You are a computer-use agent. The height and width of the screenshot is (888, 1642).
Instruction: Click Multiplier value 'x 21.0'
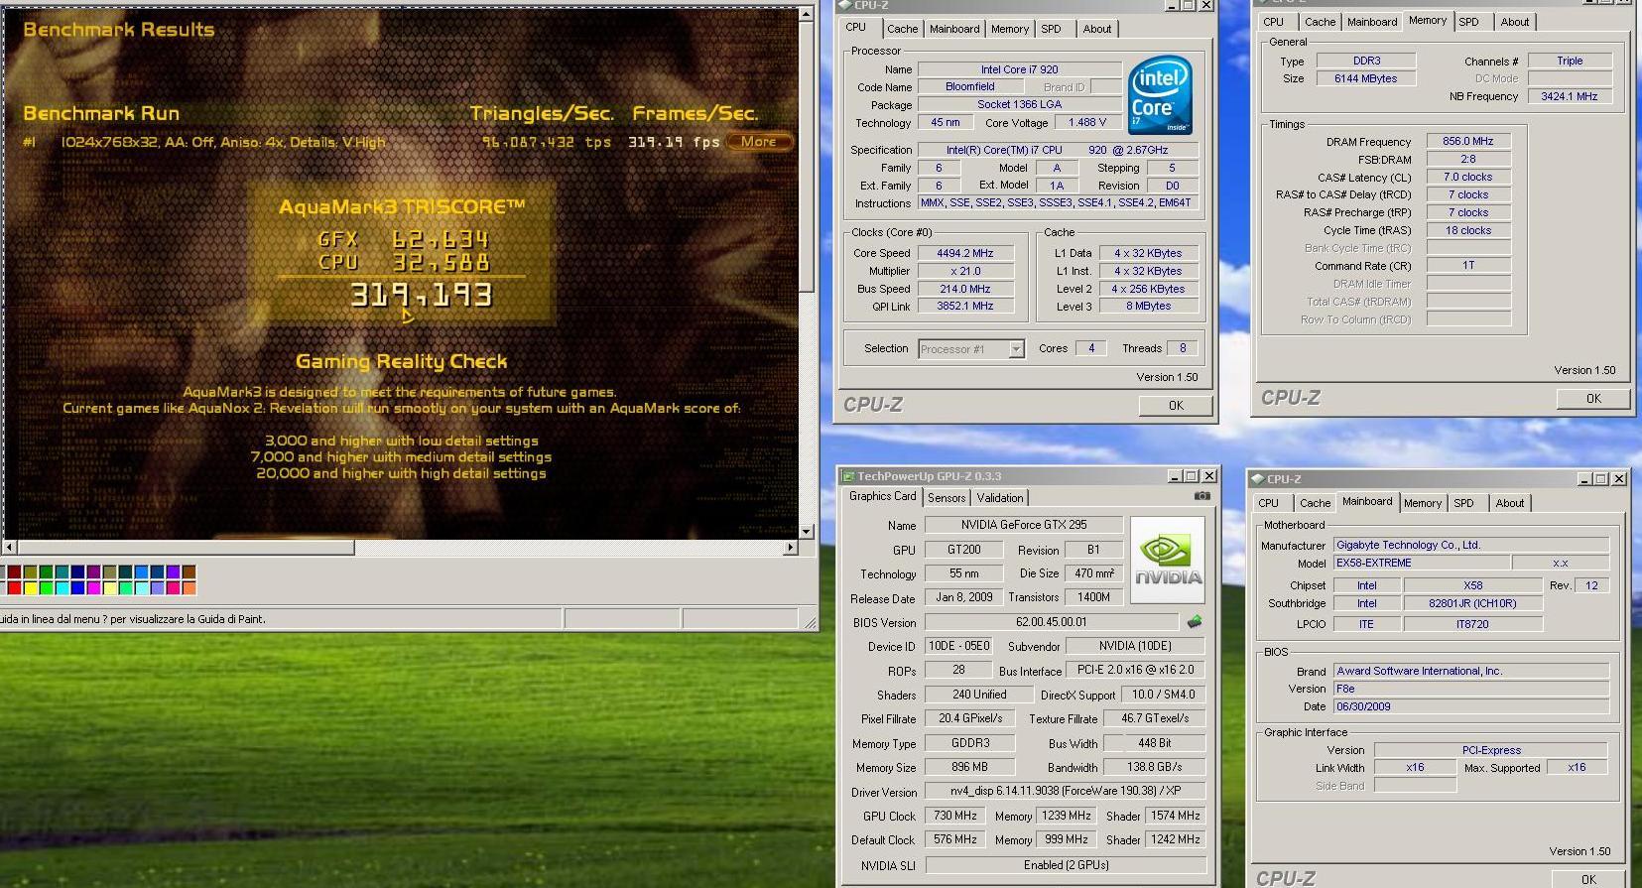[x=964, y=271]
